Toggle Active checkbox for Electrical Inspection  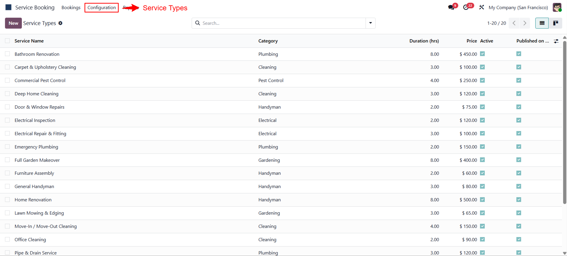(x=482, y=120)
